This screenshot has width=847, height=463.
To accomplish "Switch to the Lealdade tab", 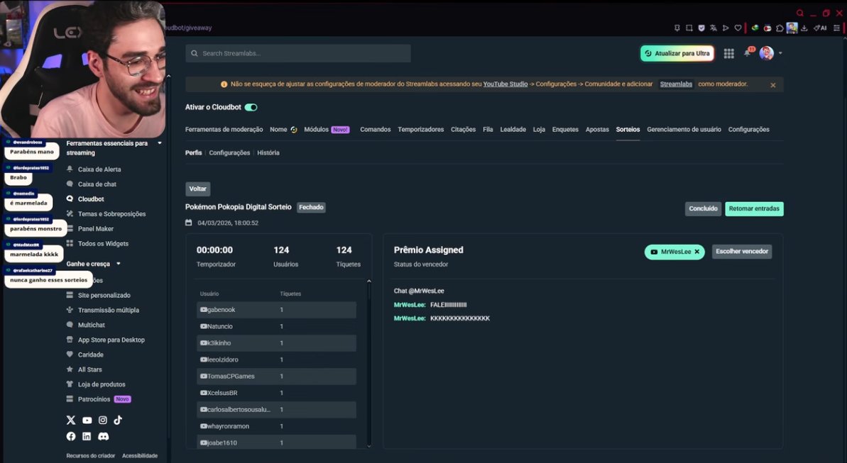I will click(x=513, y=130).
